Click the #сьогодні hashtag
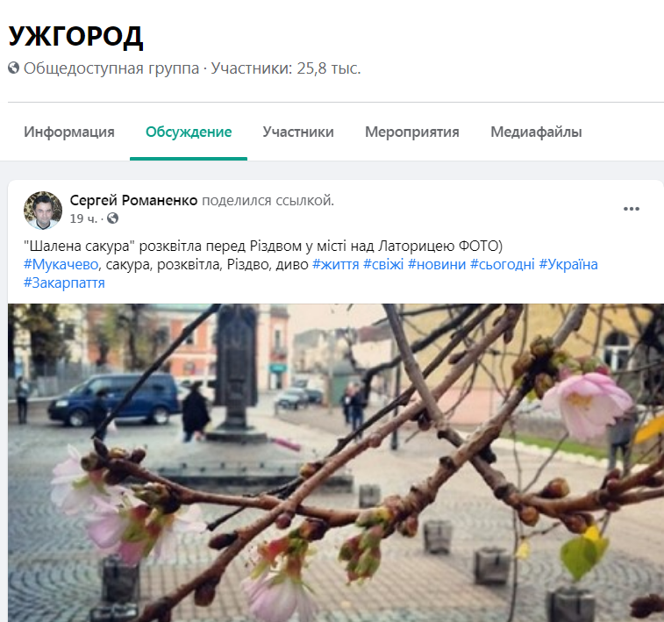This screenshot has width=664, height=622. [x=503, y=264]
